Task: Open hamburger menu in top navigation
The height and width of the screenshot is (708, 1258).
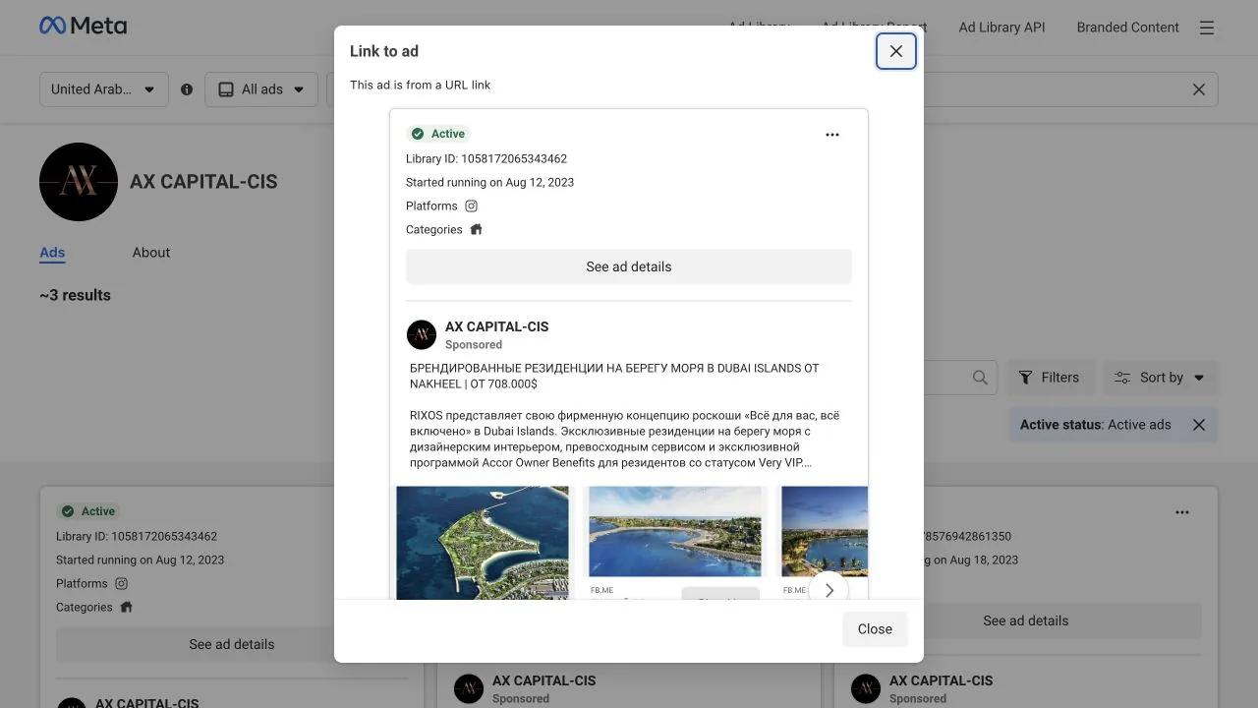Action: pyautogui.click(x=1207, y=28)
